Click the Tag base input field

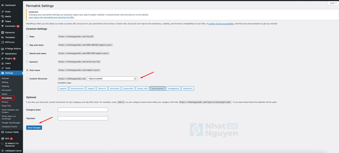83,118
